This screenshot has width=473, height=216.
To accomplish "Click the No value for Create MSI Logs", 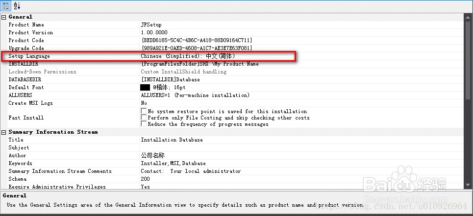I will click(144, 103).
